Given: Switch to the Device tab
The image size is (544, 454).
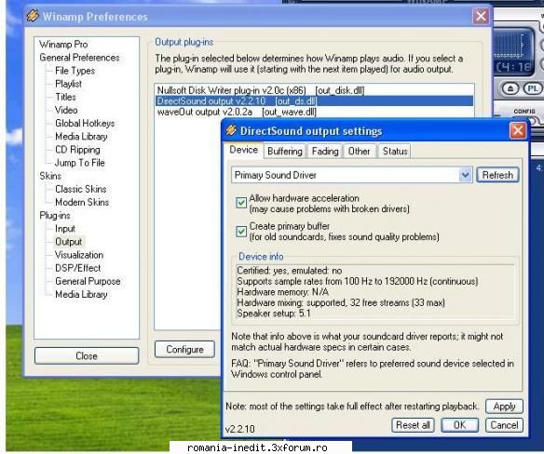Looking at the screenshot, I should coord(243,150).
